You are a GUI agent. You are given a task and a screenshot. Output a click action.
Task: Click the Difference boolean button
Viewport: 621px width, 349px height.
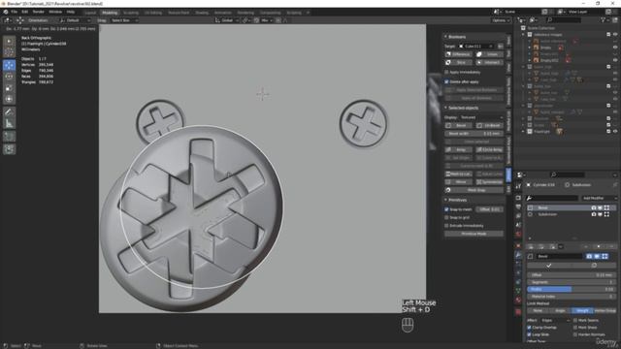[459, 54]
